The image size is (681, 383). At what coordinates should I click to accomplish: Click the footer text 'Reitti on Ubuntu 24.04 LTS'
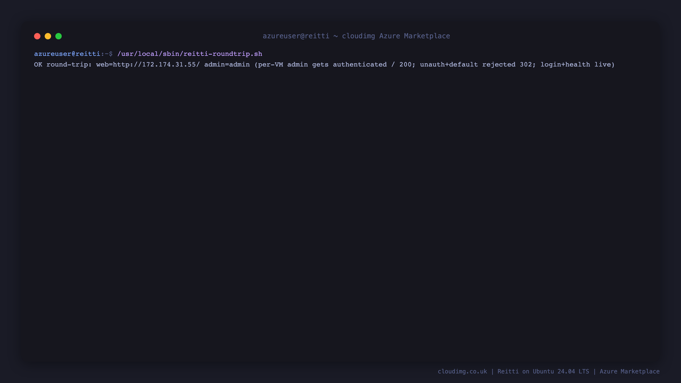coord(543,371)
